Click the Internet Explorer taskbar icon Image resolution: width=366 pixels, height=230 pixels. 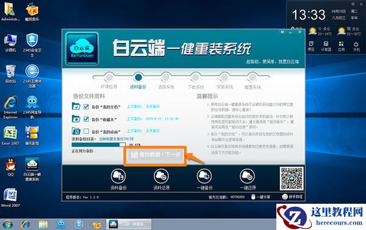click(26, 225)
